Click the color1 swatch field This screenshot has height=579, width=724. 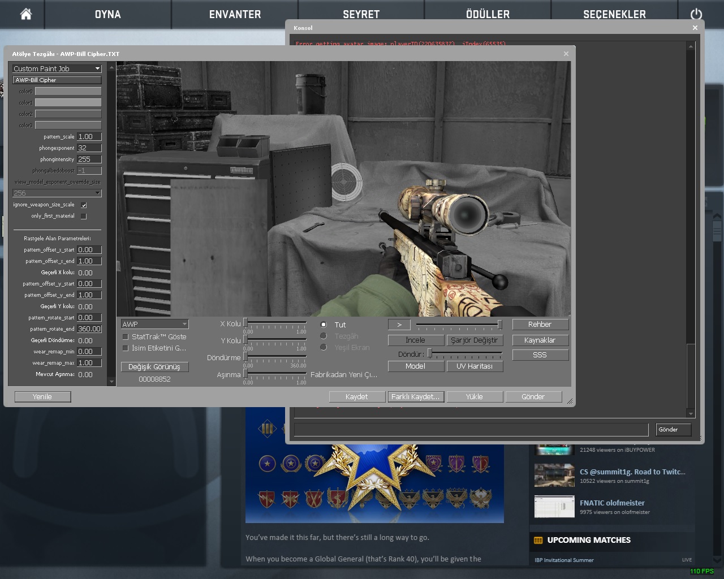point(68,102)
